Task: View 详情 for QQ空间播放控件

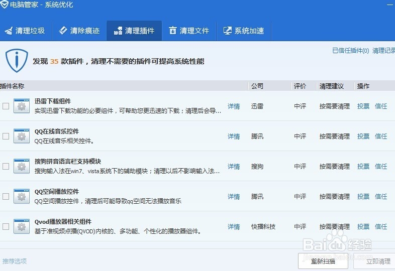Action: pyautogui.click(x=234, y=197)
